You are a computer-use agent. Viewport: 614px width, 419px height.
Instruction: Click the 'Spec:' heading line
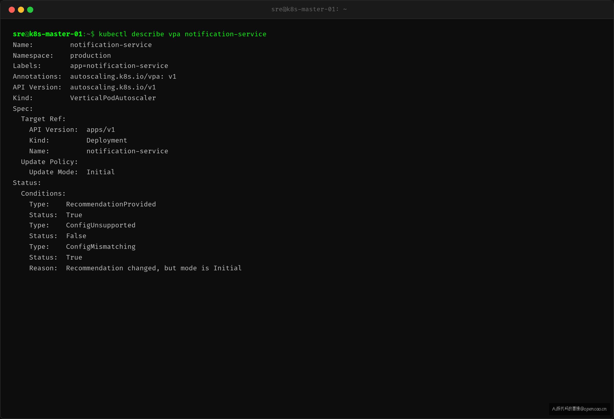[x=23, y=109]
